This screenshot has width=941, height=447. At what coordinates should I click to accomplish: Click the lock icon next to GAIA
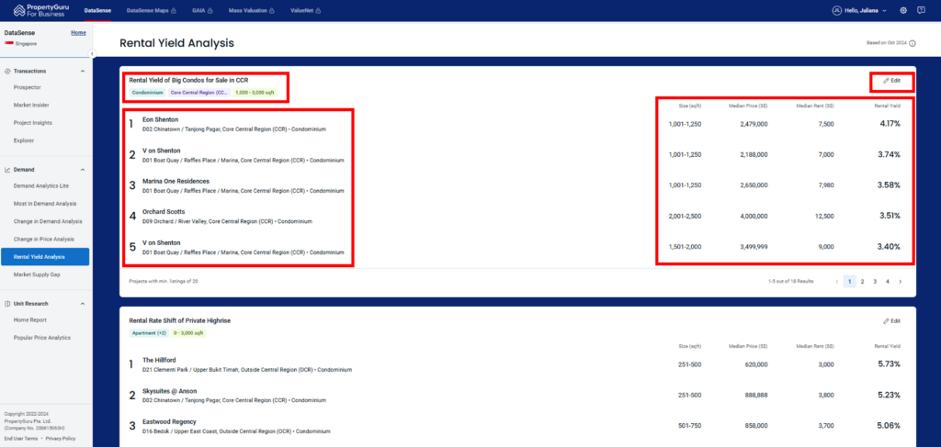(x=211, y=11)
